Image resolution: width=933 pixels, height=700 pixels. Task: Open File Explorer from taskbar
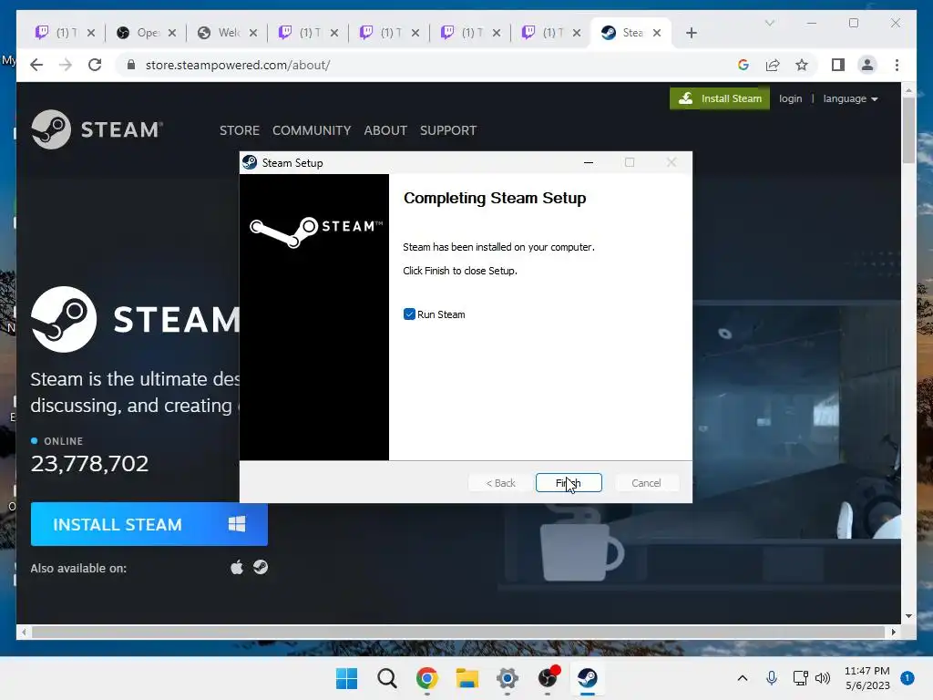coord(467,678)
